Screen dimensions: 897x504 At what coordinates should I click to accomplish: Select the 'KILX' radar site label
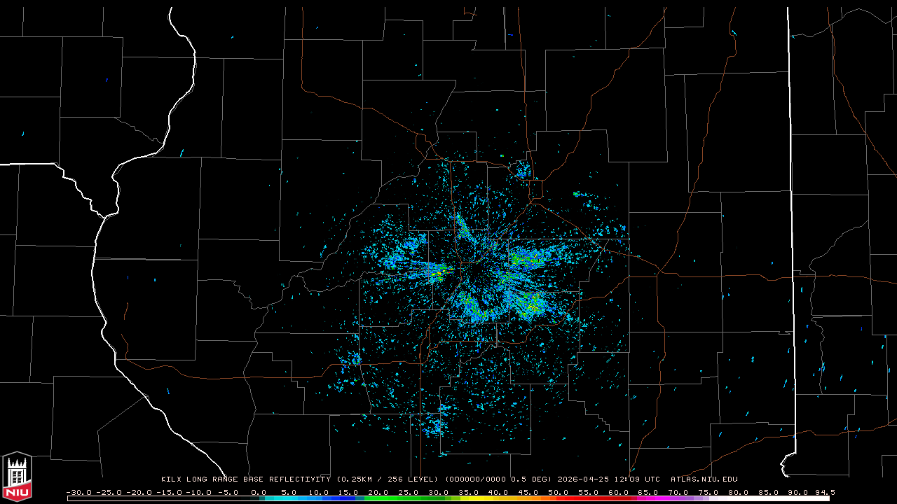[x=172, y=479]
